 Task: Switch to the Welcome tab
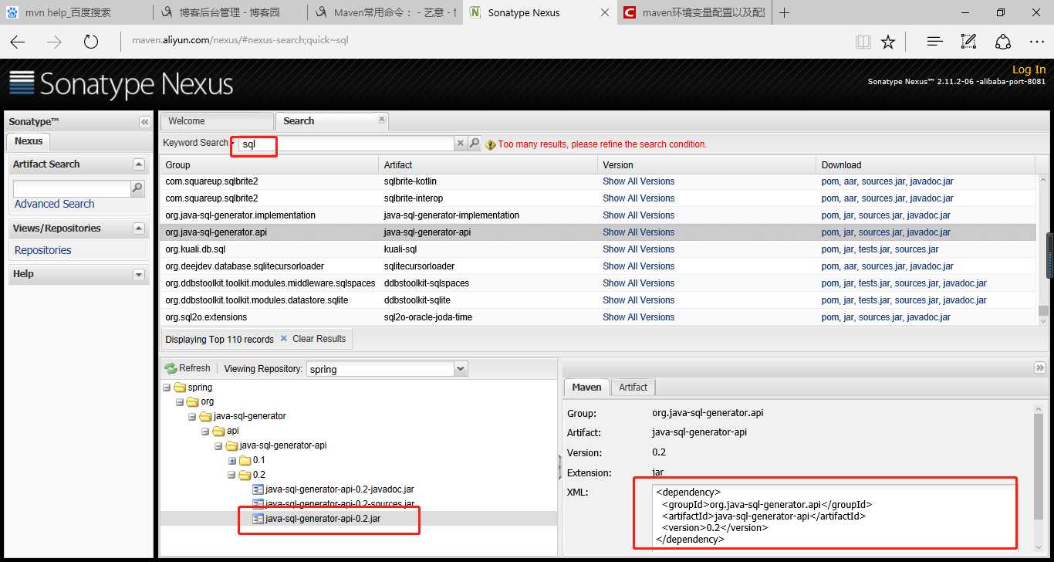217,121
